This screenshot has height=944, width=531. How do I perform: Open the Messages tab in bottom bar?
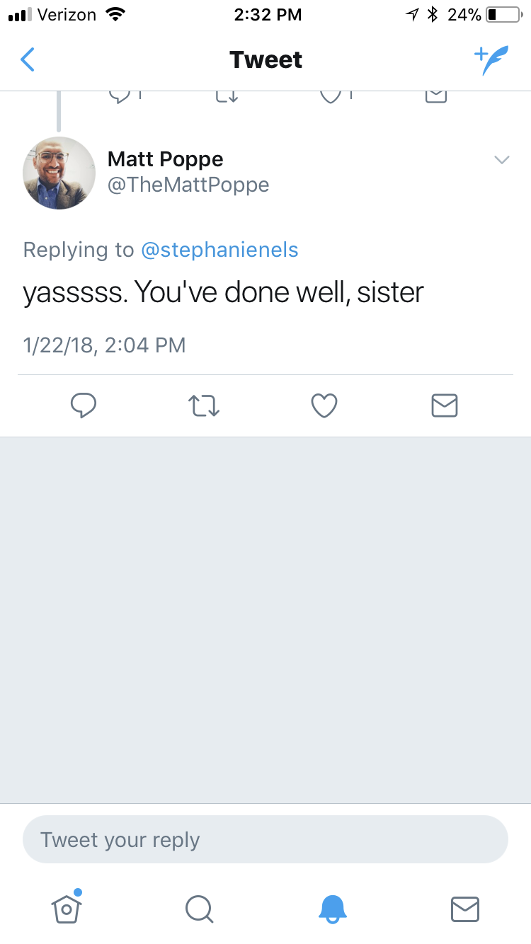point(465,909)
